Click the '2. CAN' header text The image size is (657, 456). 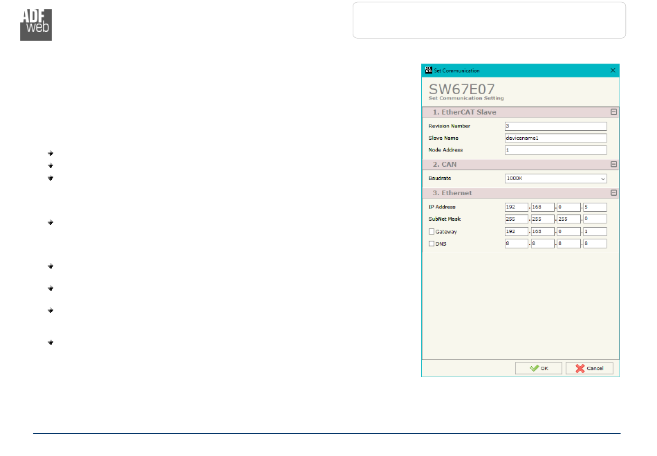[445, 165]
